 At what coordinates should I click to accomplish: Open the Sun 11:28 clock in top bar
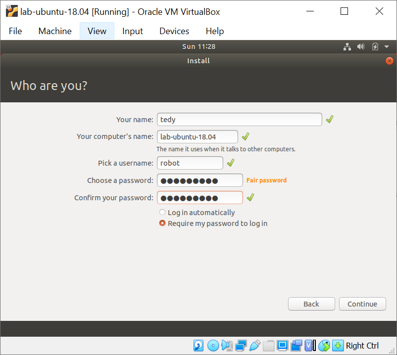click(x=199, y=46)
